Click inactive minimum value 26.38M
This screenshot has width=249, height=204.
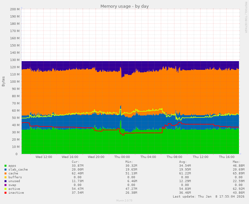[x=131, y=193]
